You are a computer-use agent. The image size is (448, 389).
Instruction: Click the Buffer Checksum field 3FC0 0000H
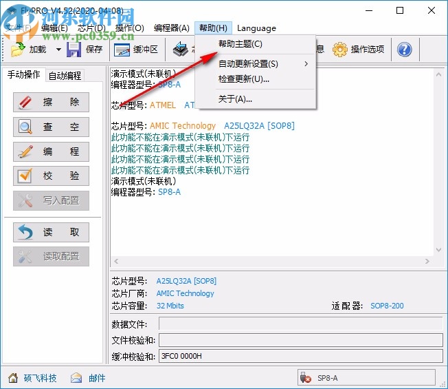(300, 356)
